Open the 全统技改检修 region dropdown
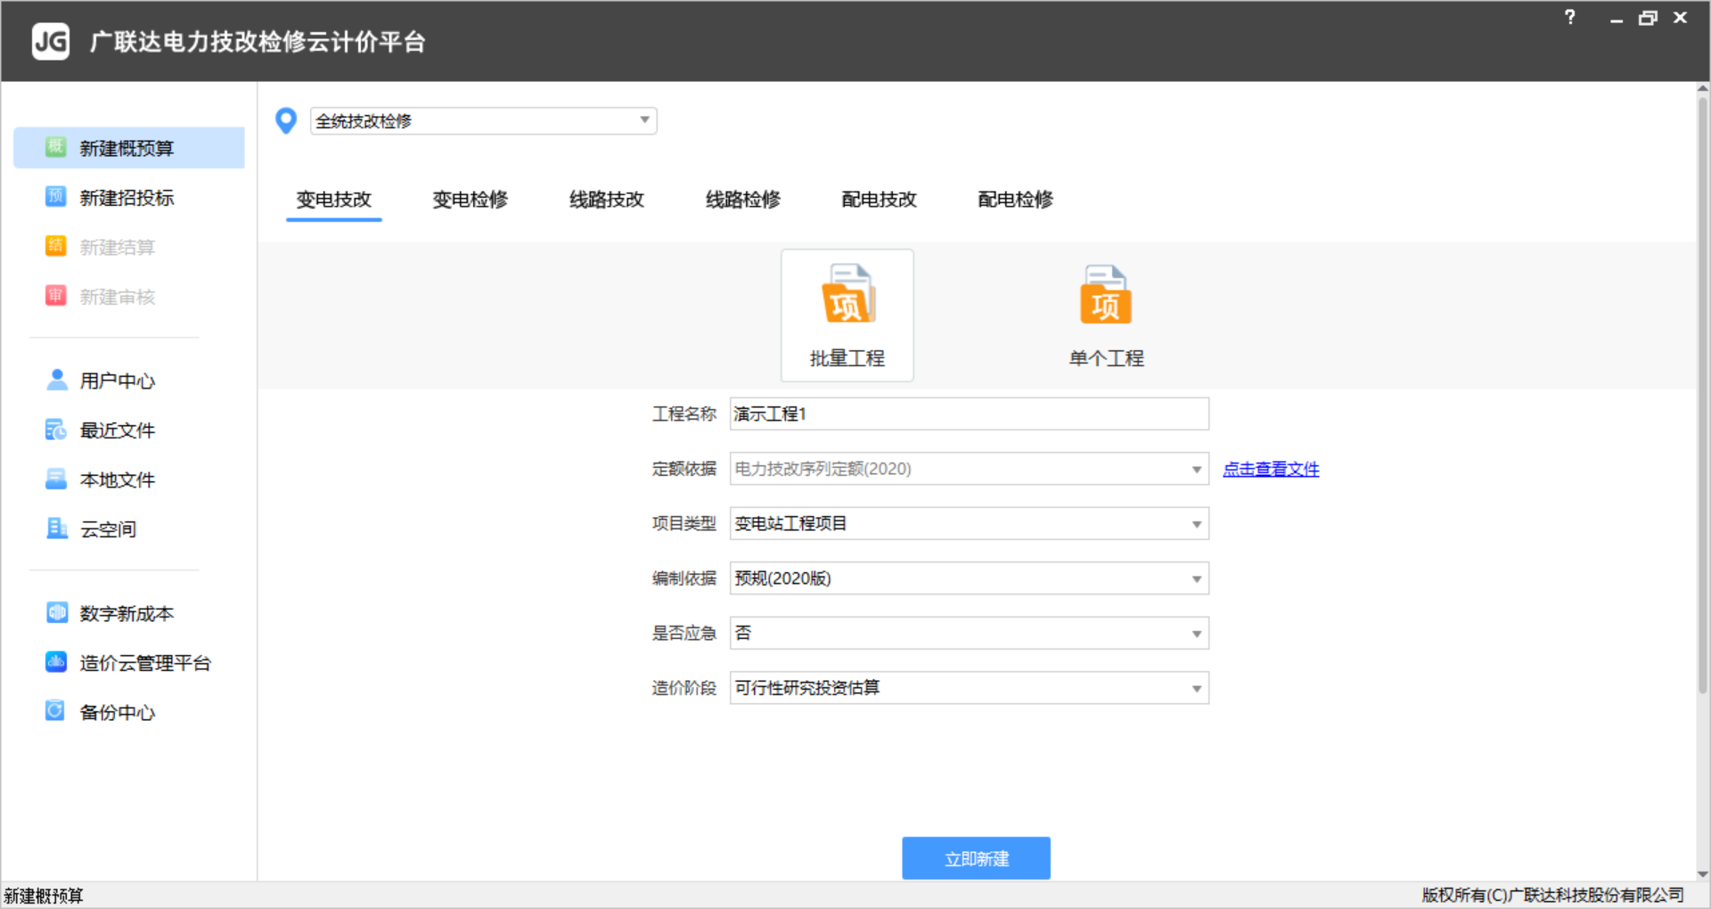The image size is (1711, 909). click(484, 120)
